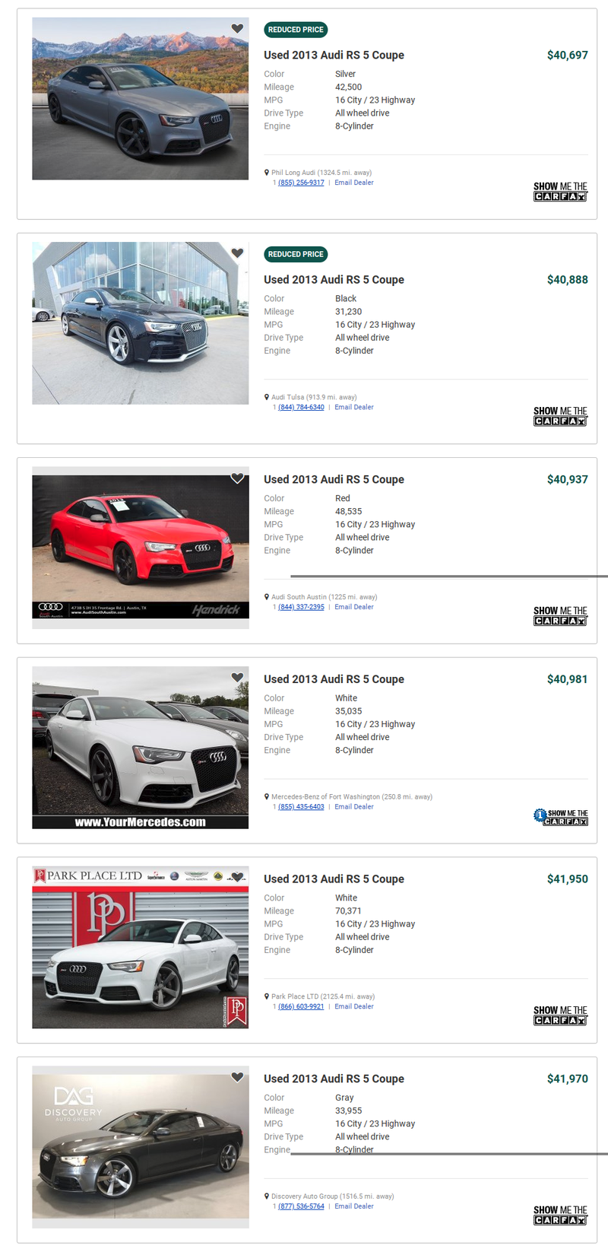608x1252 pixels.
Task: Show Carfax for the $41,950 Park Place listing
Action: 560,1015
